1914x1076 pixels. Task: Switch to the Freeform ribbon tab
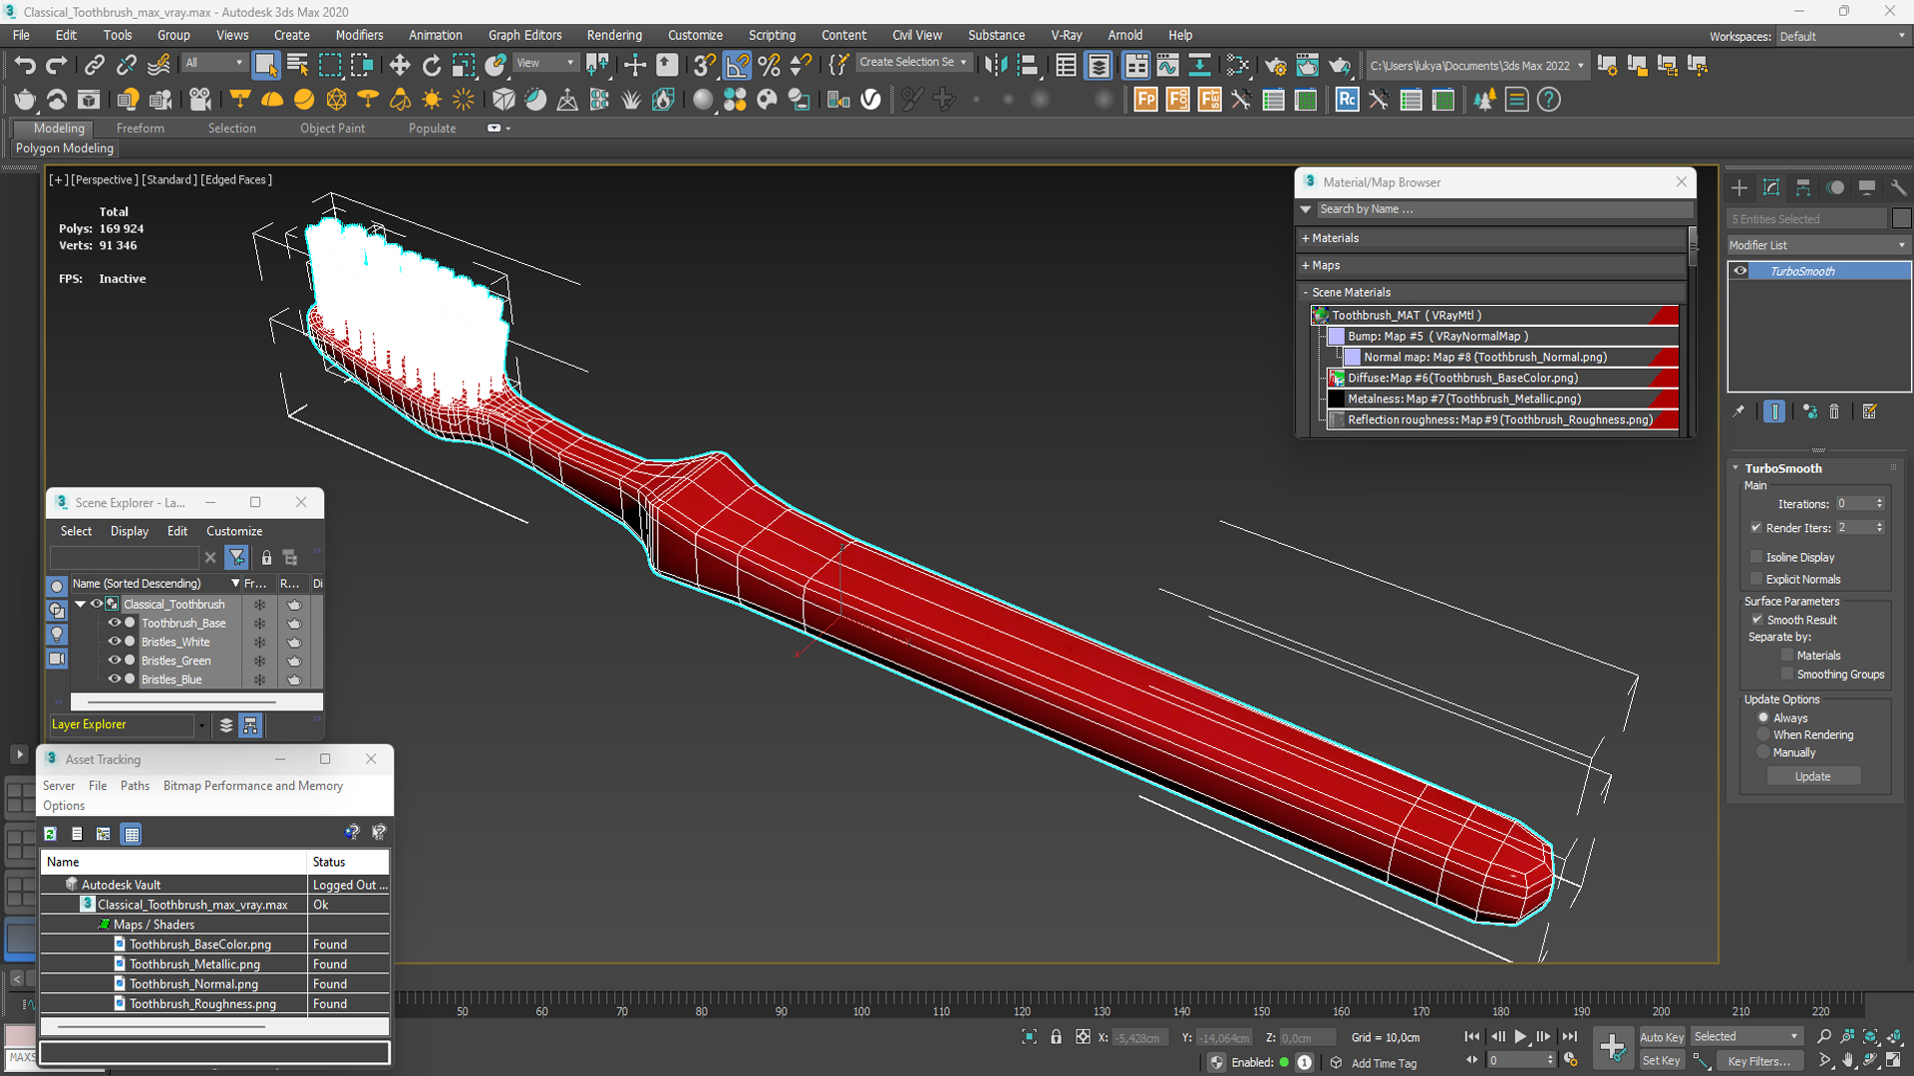tap(140, 129)
